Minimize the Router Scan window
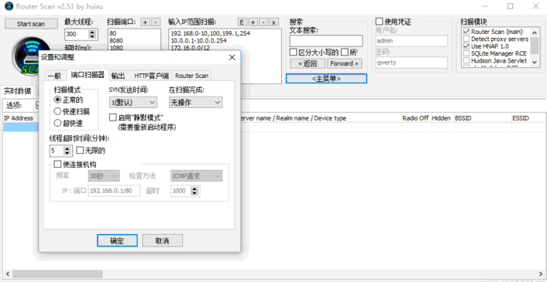This screenshot has height=282, width=547. pos(484,6)
